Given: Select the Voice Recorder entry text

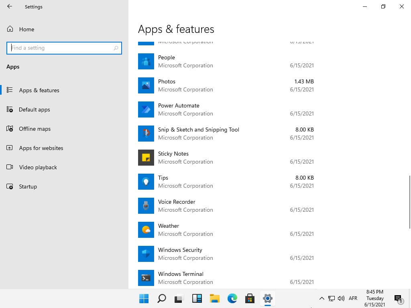Looking at the screenshot, I should pos(177,202).
